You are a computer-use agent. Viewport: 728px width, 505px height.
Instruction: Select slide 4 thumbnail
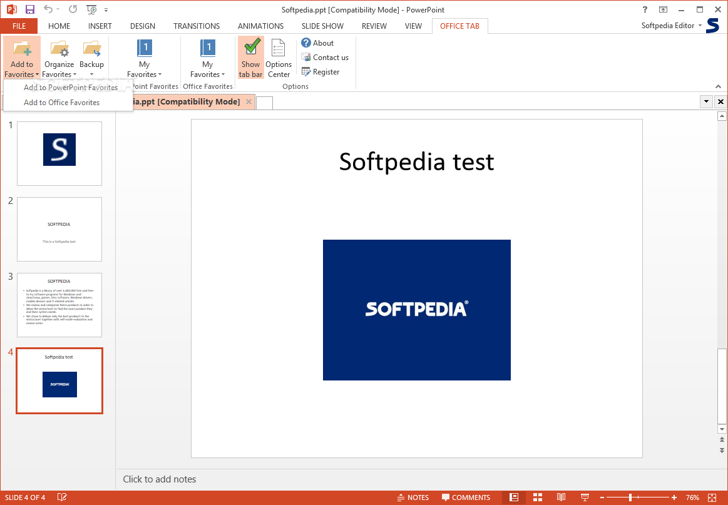point(59,380)
